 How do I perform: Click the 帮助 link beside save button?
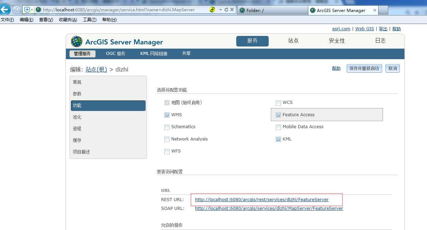336,68
